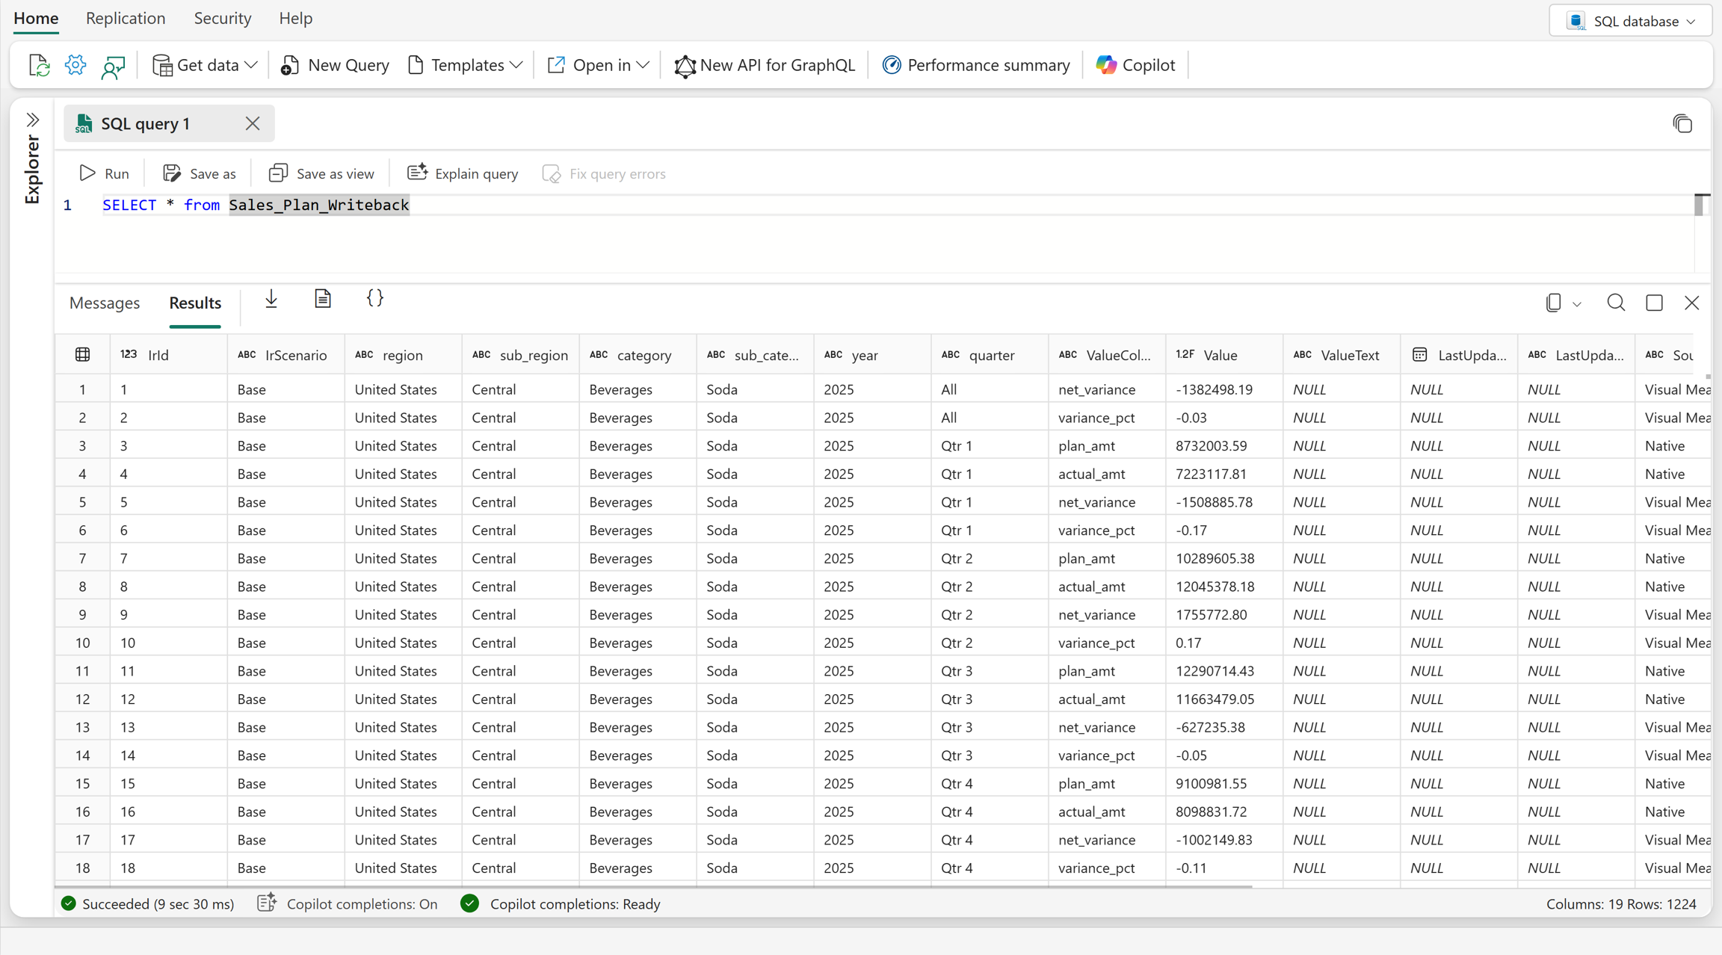Click into the SQL editor line

pyautogui.click(x=897, y=205)
